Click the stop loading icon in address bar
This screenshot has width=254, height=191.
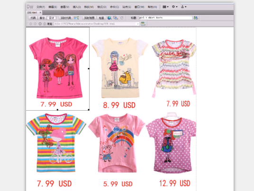point(40,24)
